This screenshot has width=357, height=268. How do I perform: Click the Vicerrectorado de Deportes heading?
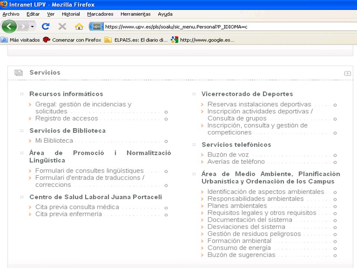247,94
